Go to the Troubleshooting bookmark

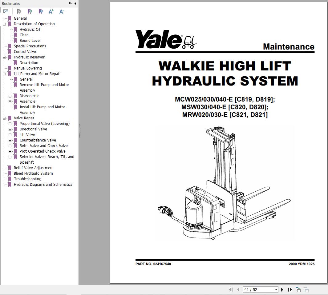[x=28, y=179]
